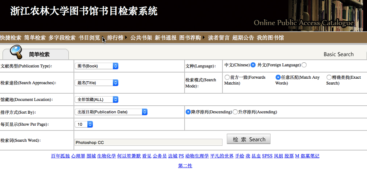Expand the 书目浏览 menu arrow
367x172 pixels.
pyautogui.click(x=103, y=38)
